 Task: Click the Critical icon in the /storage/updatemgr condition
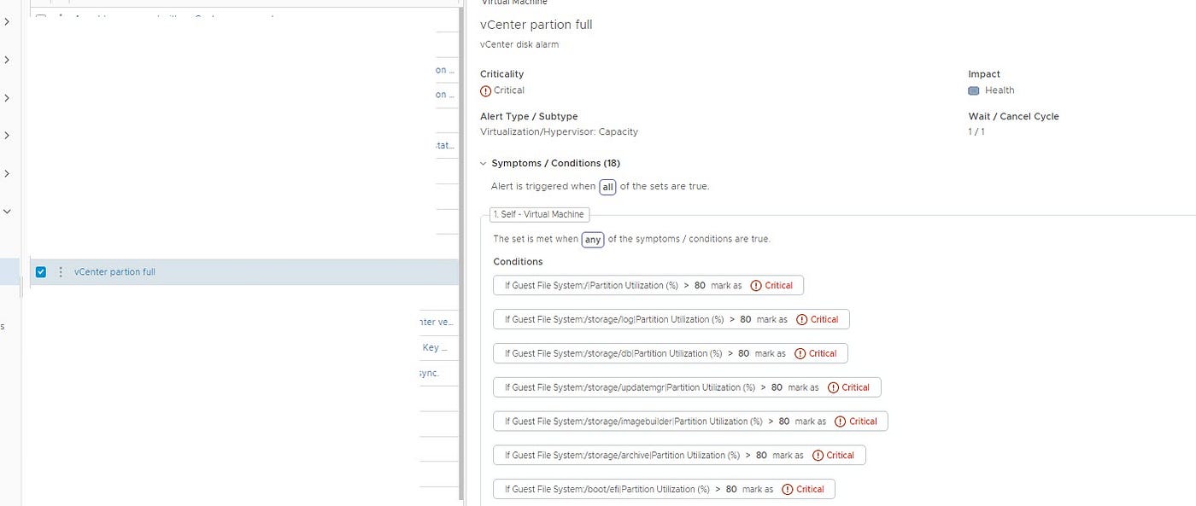(x=833, y=387)
